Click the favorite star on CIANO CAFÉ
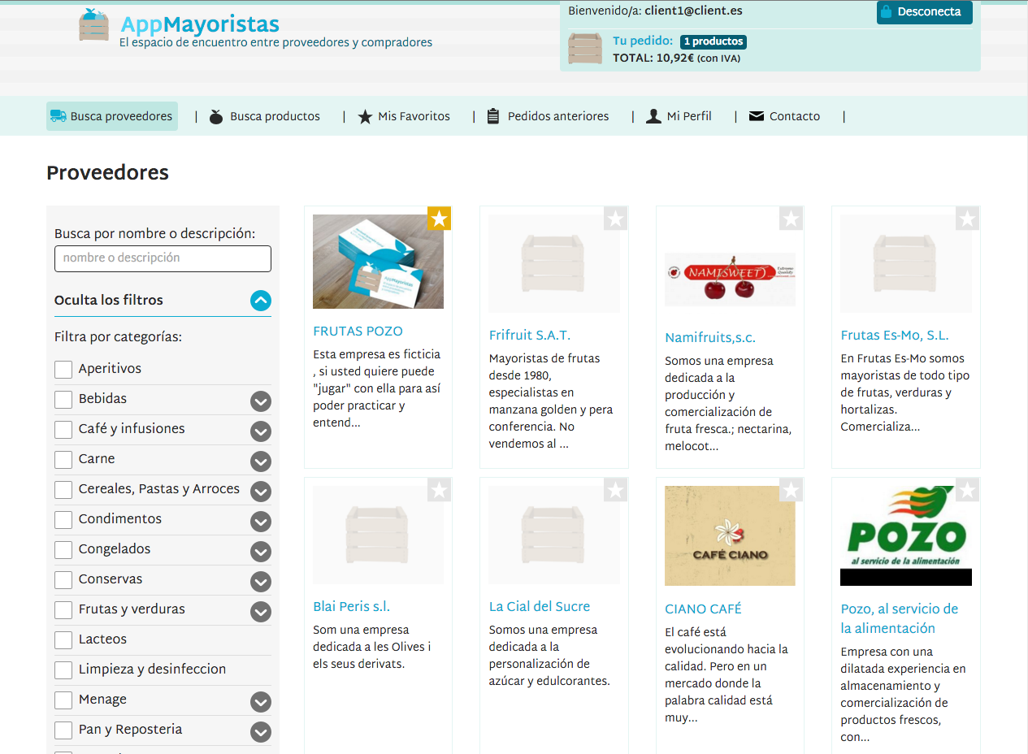The height and width of the screenshot is (754, 1028). click(791, 490)
